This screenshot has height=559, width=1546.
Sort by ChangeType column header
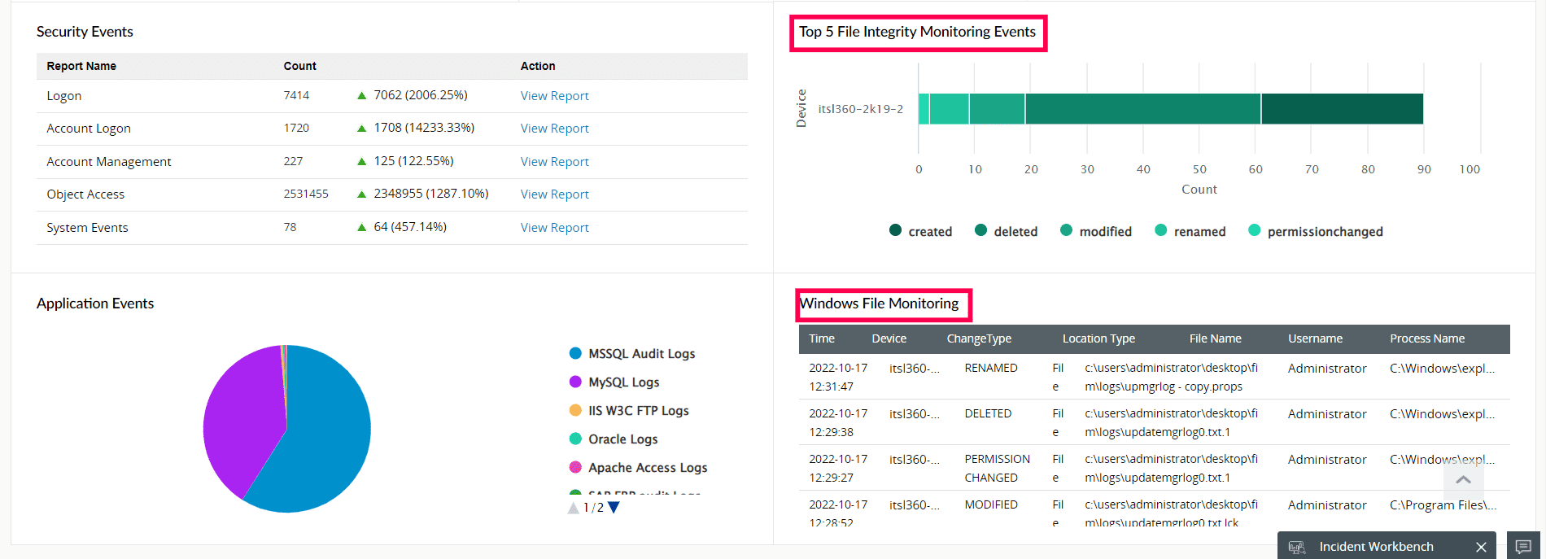click(979, 338)
